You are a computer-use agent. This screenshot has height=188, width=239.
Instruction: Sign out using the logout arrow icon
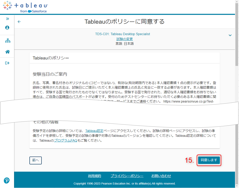coord(7,63)
